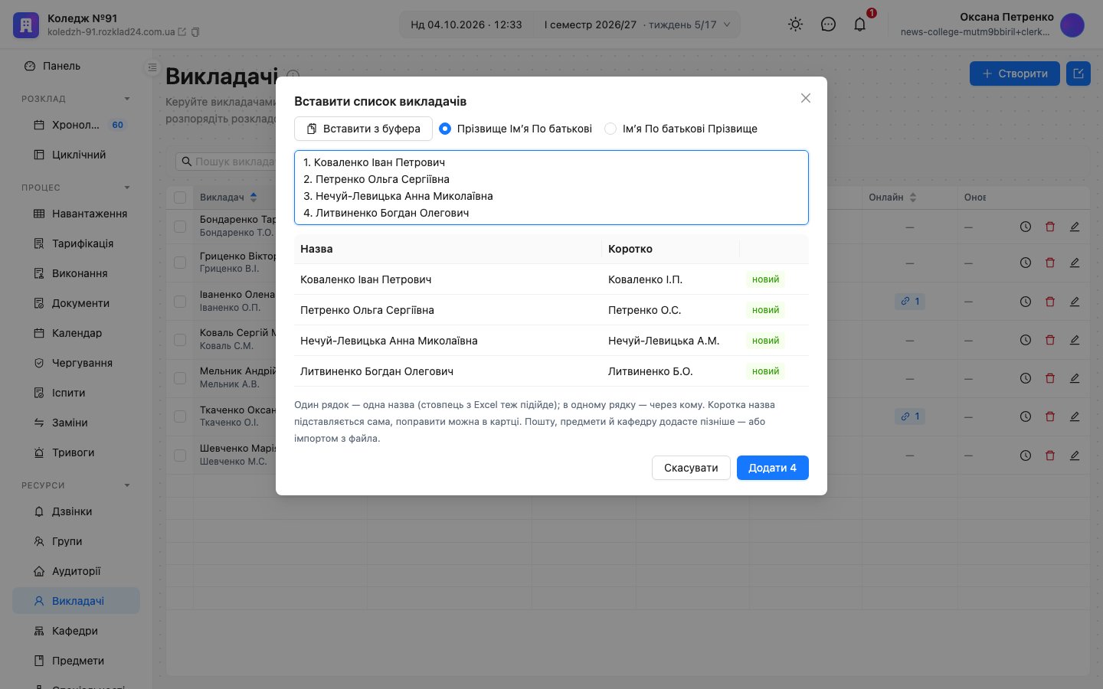The width and height of the screenshot is (1103, 689).
Task: Open the semester and week dropdown
Action: tap(637, 24)
